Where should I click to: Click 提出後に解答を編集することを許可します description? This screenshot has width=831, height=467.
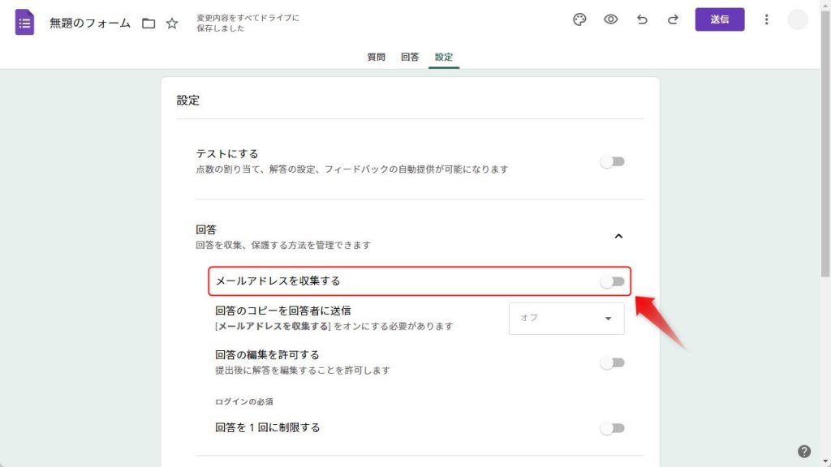[x=303, y=370]
